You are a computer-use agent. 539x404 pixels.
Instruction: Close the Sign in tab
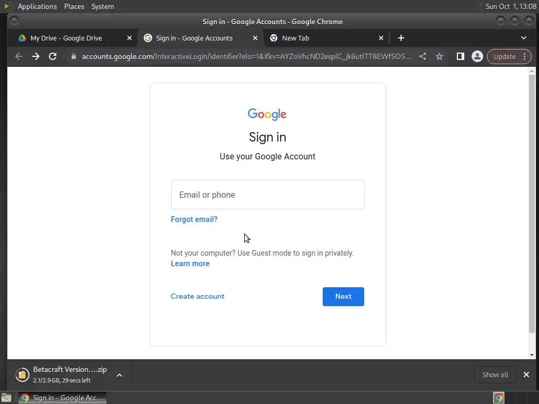click(x=255, y=38)
